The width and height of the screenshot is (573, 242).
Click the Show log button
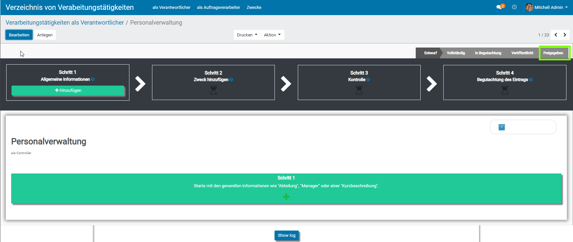(286, 235)
